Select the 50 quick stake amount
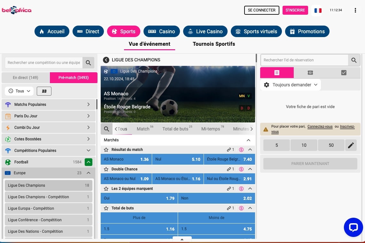 (x=331, y=145)
